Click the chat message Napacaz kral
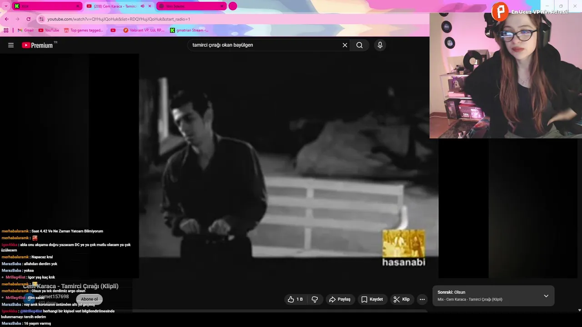The height and width of the screenshot is (327, 582). tap(27, 257)
